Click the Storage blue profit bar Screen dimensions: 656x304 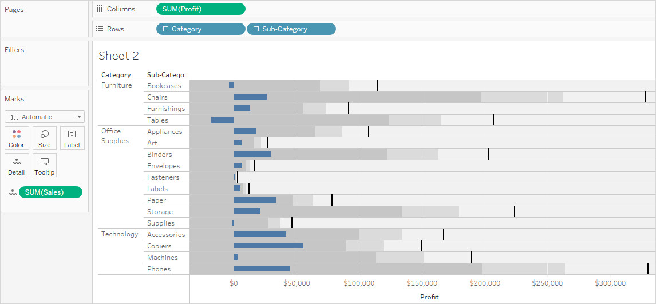[x=247, y=211]
